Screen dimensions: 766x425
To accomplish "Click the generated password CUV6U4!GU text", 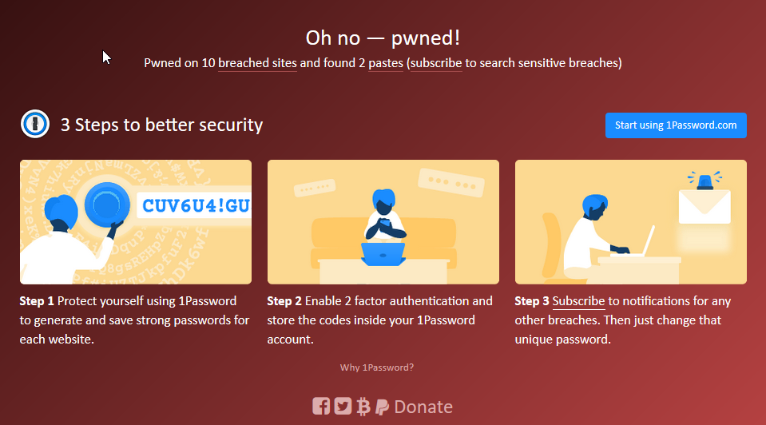I will [196, 205].
